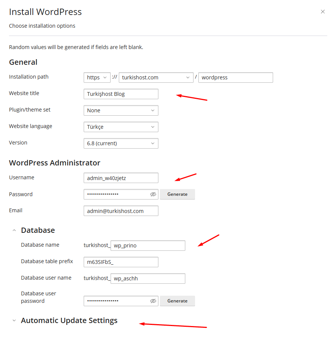Open the turkishost.com domain dropdown

tap(156, 77)
